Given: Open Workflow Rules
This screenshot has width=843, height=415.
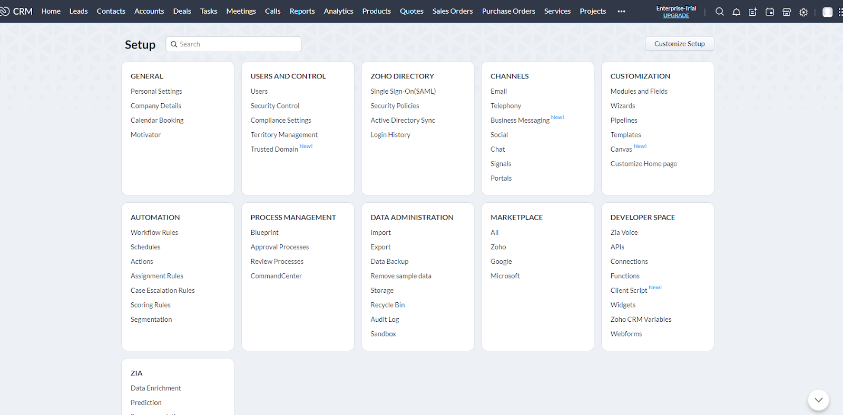Looking at the screenshot, I should pos(154,232).
